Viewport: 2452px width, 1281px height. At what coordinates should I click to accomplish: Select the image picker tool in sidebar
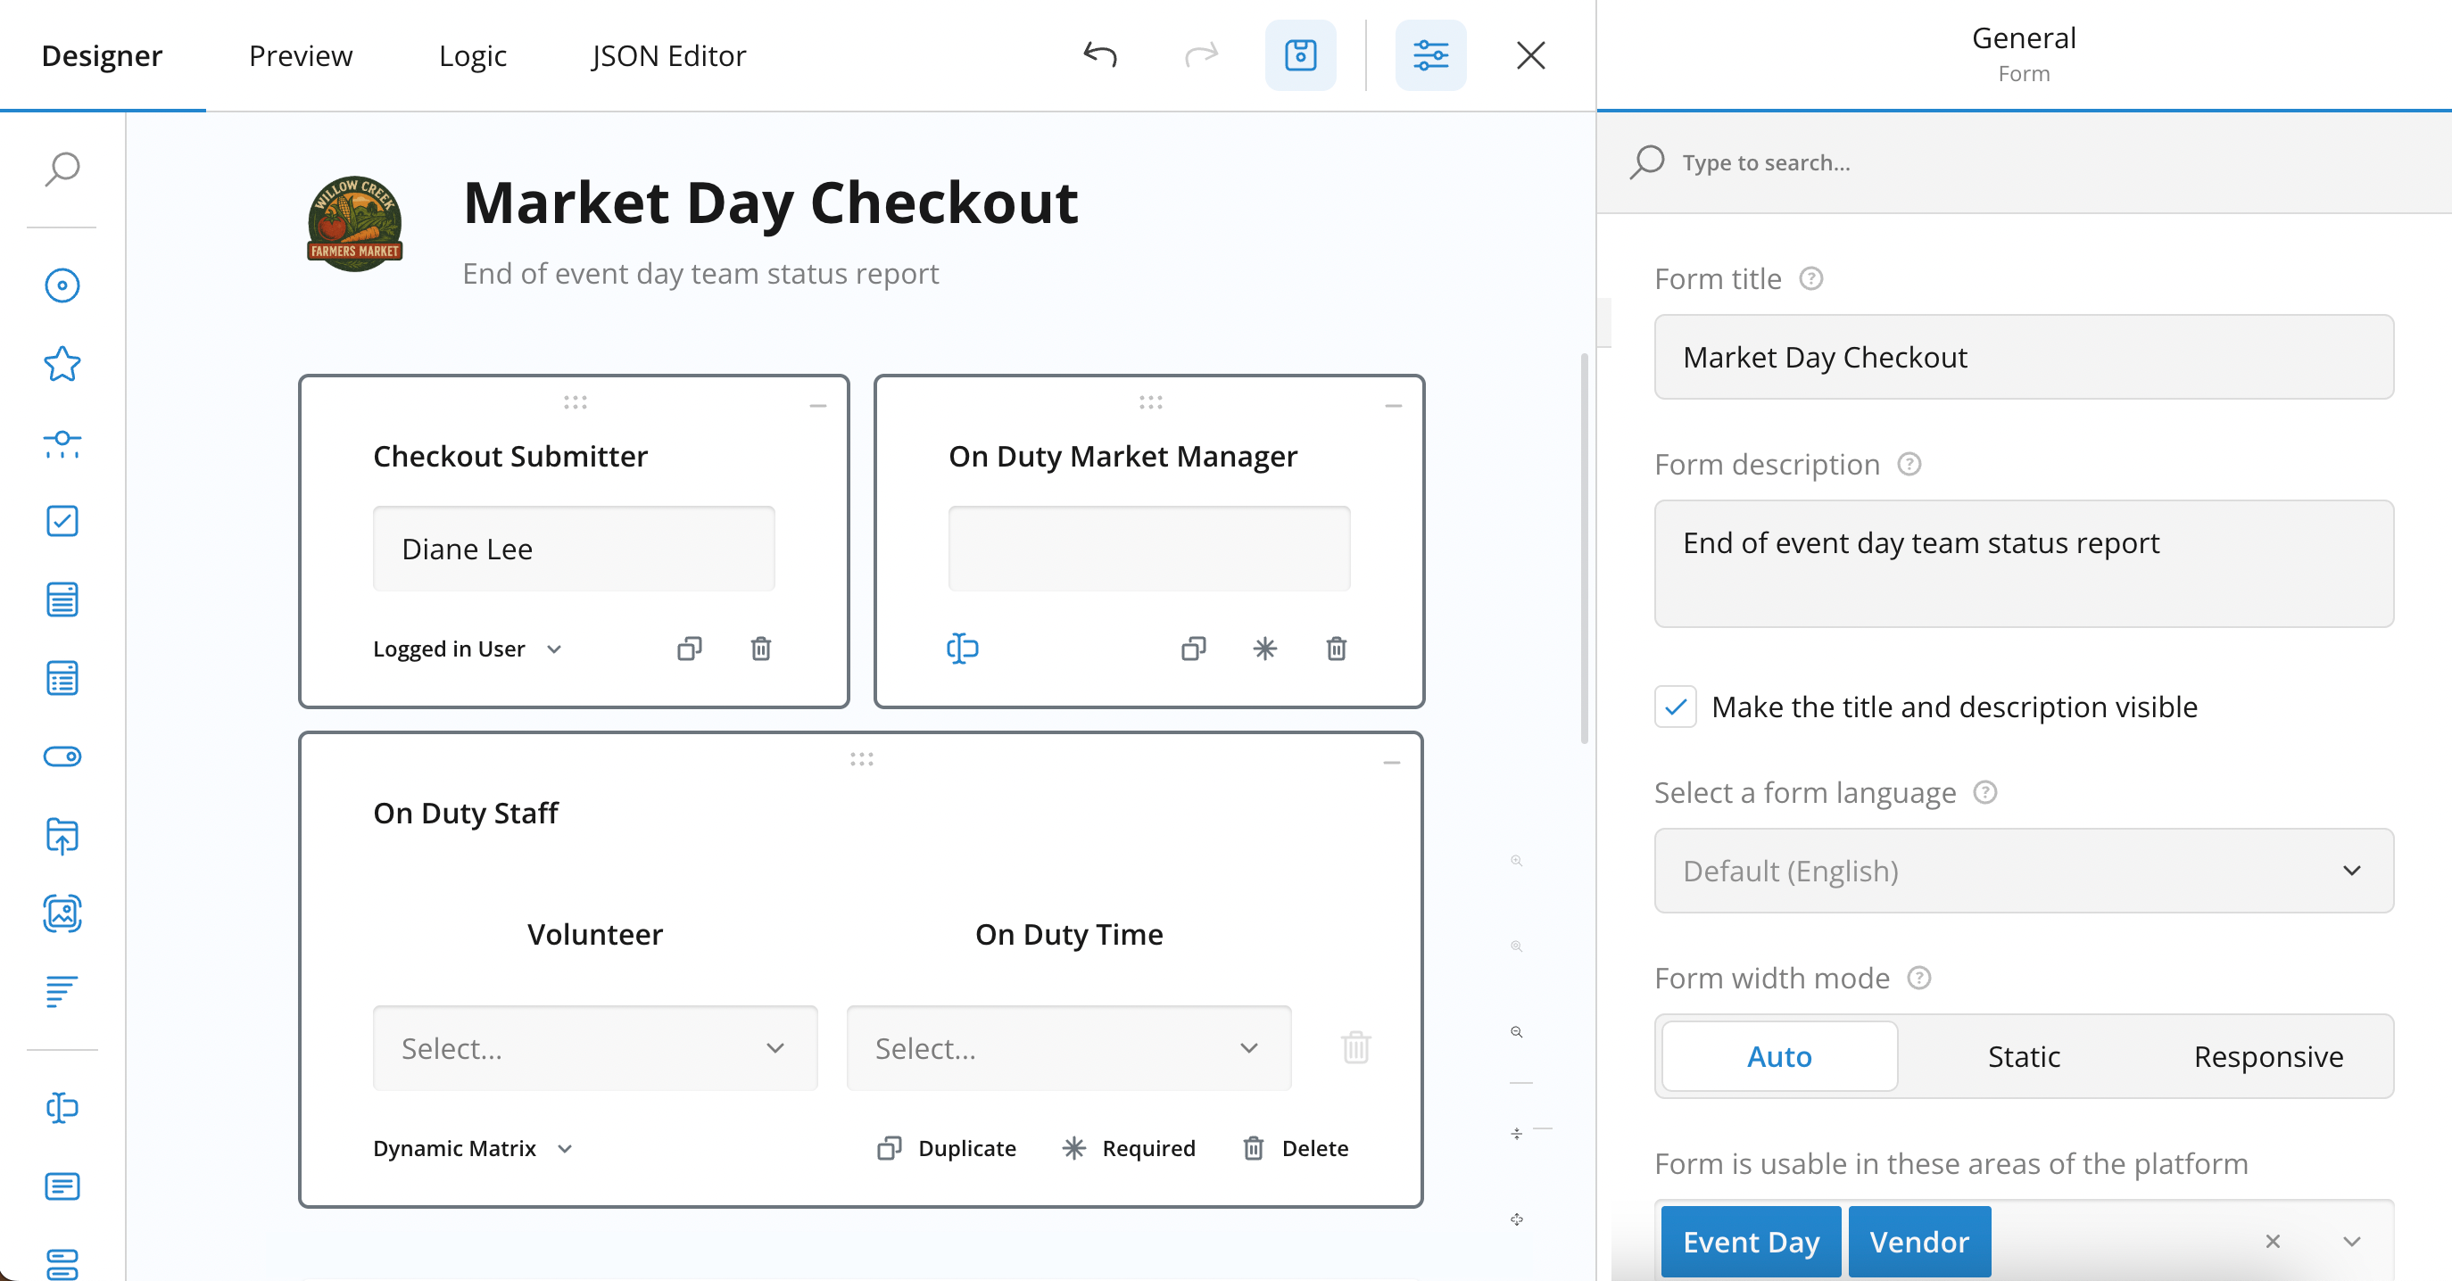(x=62, y=913)
